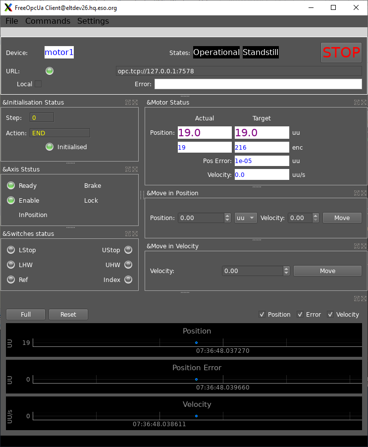Viewport: 368px width, 447px height.
Task: Close the Initialisation Status panel
Action: [x=135, y=103]
